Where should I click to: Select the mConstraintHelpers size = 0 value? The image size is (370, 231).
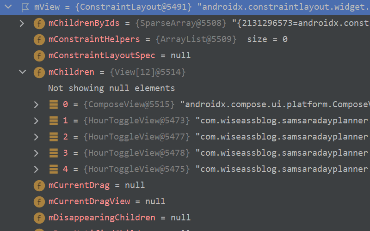coord(267,39)
